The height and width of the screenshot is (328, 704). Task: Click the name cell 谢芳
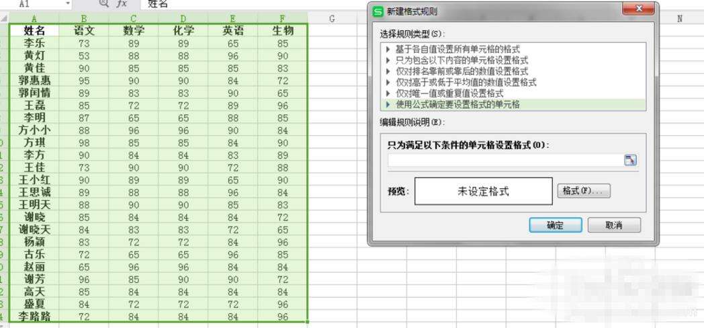[x=34, y=280]
